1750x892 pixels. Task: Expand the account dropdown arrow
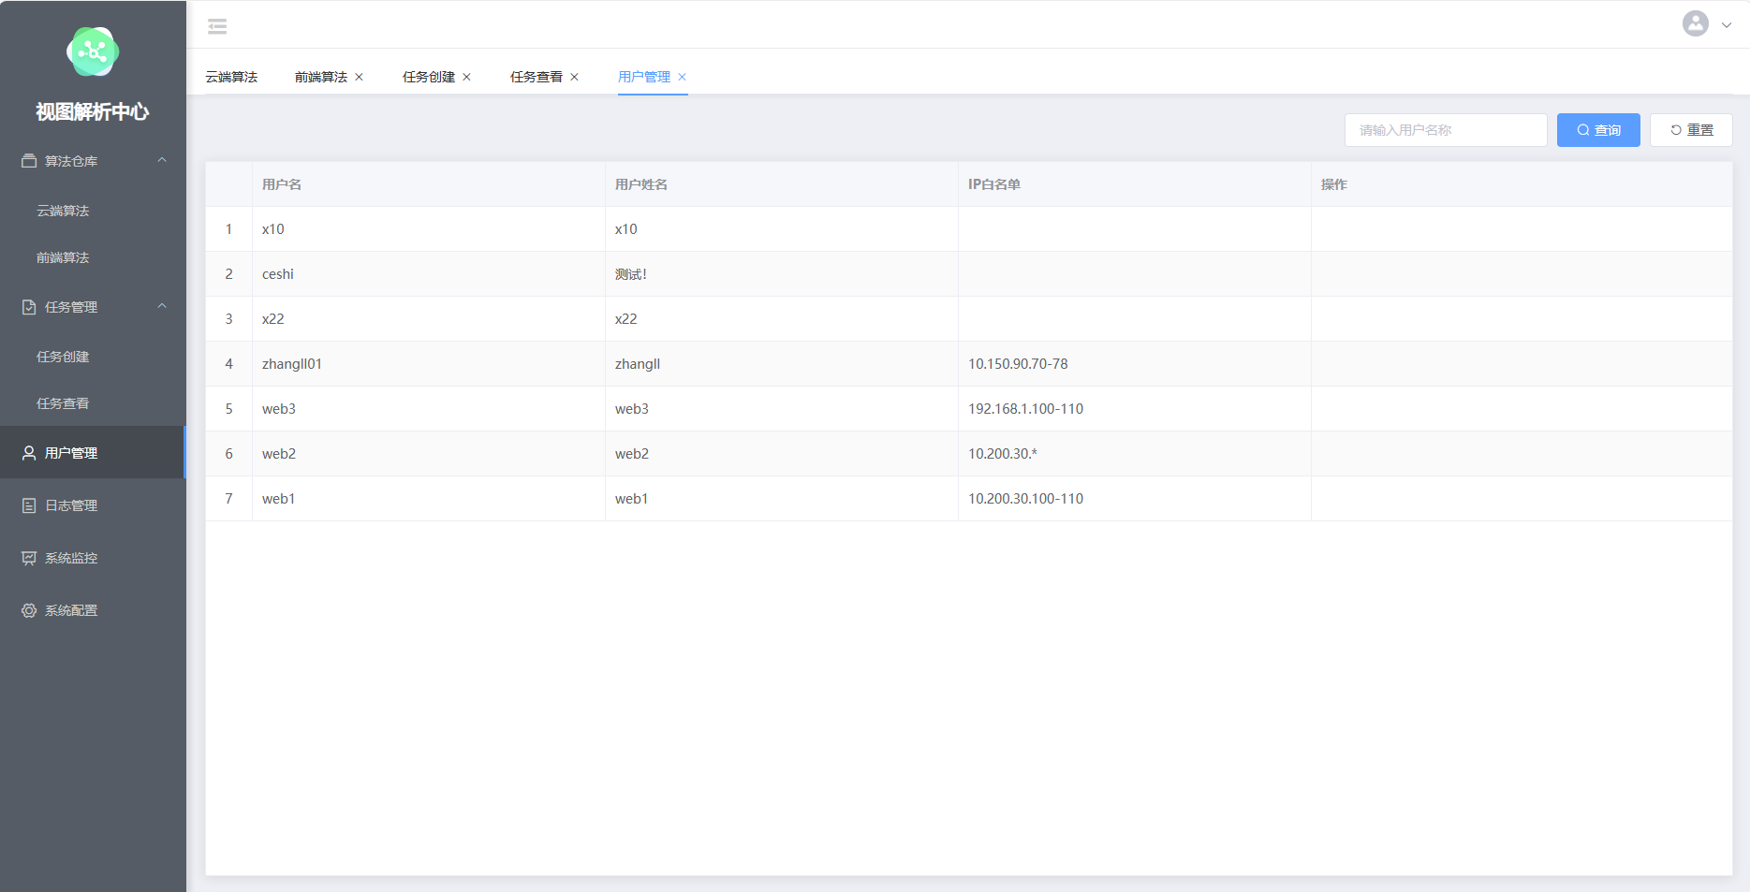tap(1726, 25)
